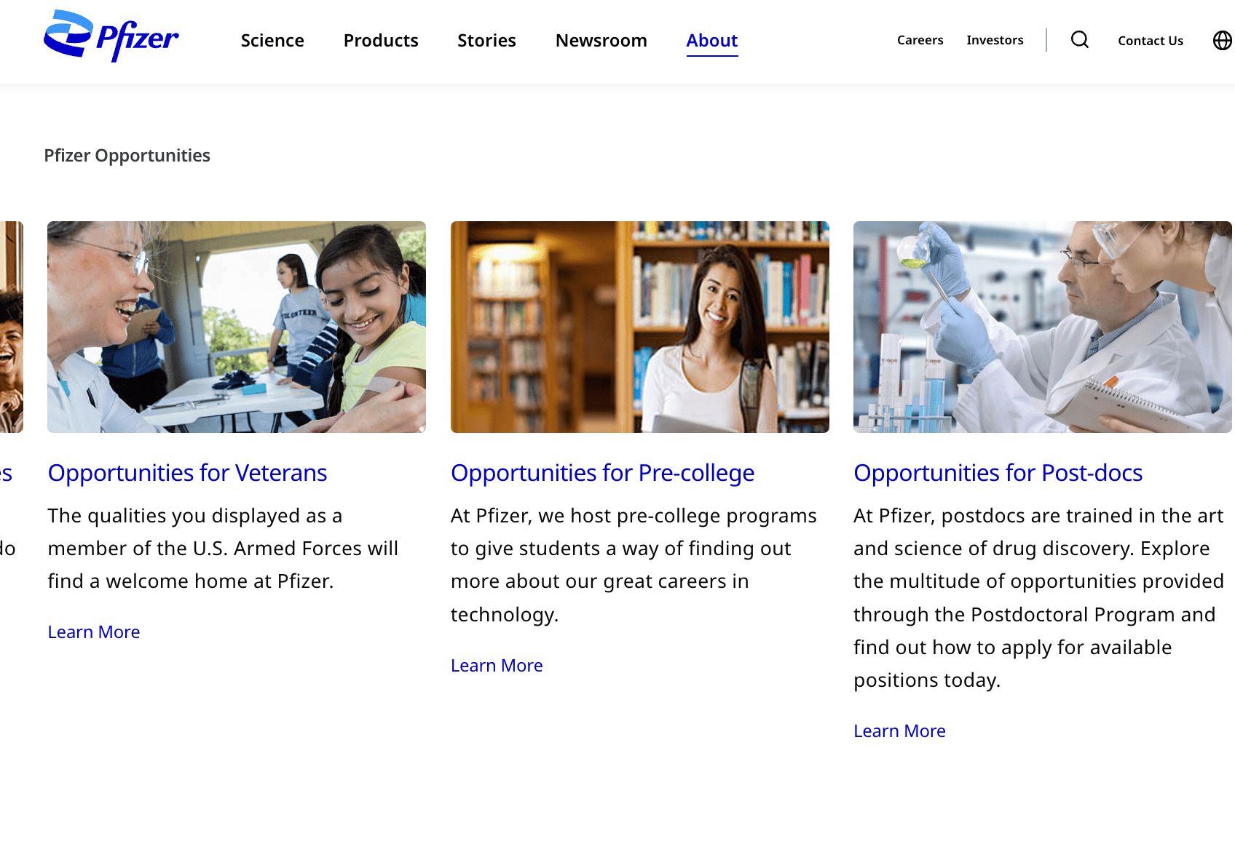
Task: Click the Pre-college library photo
Action: (639, 327)
